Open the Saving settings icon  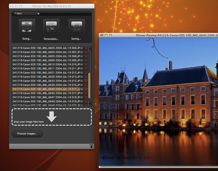tap(77, 27)
